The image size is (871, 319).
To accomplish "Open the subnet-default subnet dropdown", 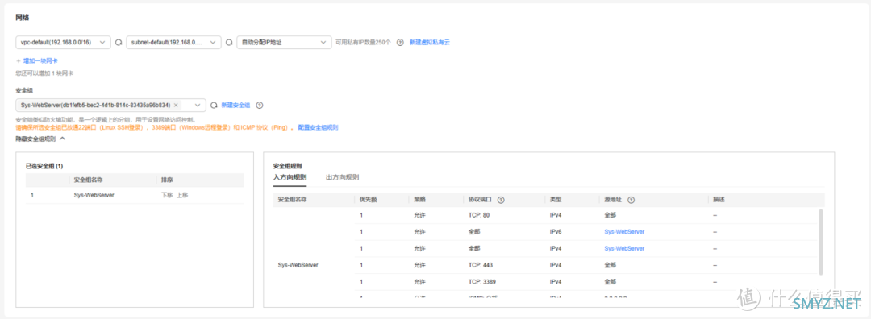I will 174,42.
